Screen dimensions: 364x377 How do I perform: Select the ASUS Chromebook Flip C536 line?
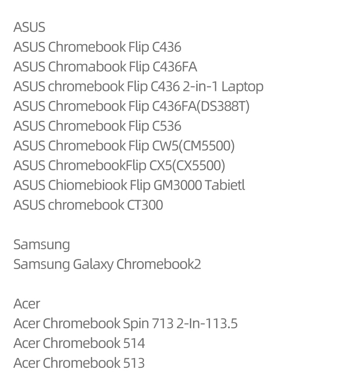point(97,126)
